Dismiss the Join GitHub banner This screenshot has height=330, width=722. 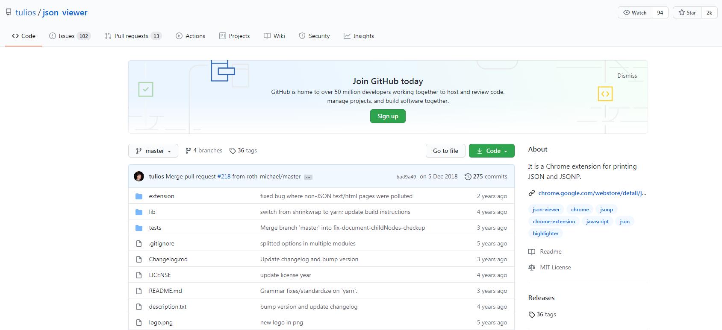point(627,76)
